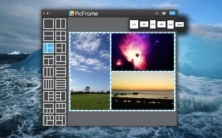Click the blue Save button

tap(172, 14)
